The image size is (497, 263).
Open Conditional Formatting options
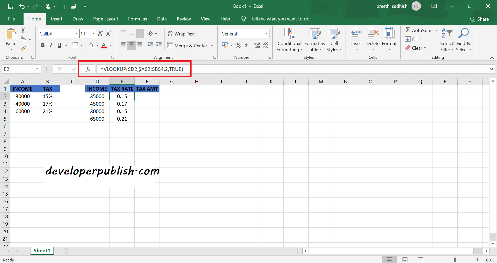point(289,39)
